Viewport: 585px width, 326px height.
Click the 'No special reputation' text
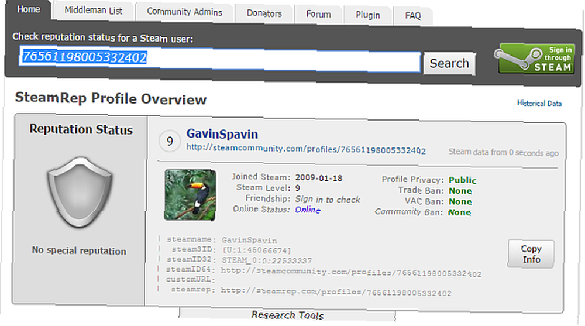coord(79,250)
